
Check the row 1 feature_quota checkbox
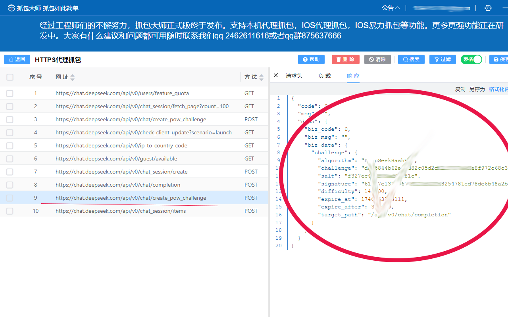[x=10, y=94]
